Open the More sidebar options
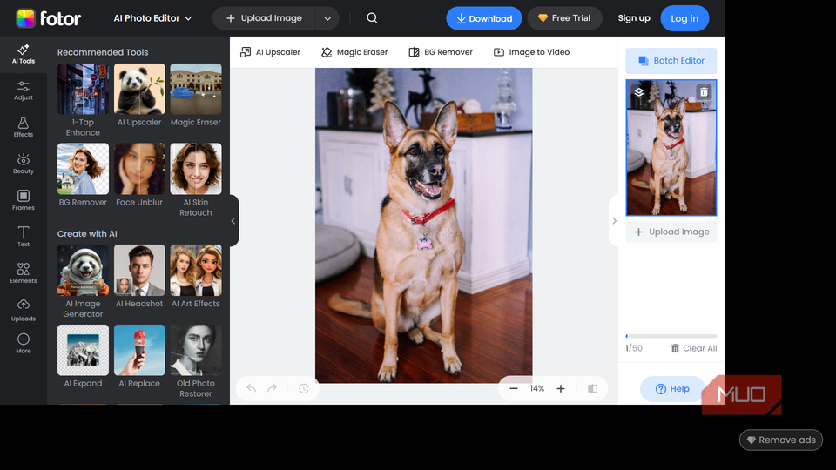The width and height of the screenshot is (836, 470). [x=24, y=343]
